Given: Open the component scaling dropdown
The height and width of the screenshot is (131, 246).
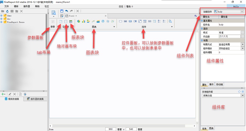Looking at the screenshot, I should (243, 48).
